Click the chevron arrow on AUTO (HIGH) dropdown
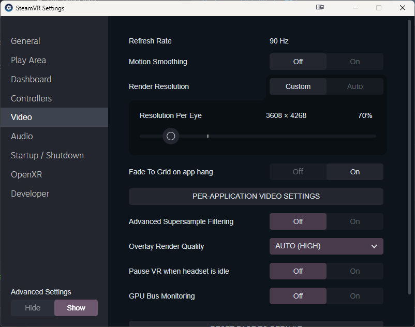Image resolution: width=415 pixels, height=327 pixels. coord(374,246)
